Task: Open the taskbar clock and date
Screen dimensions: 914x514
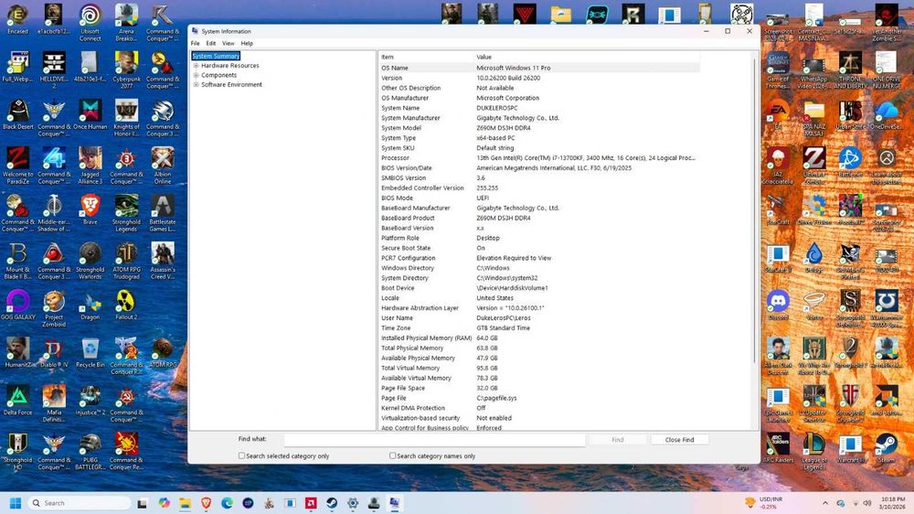Action: [892, 503]
